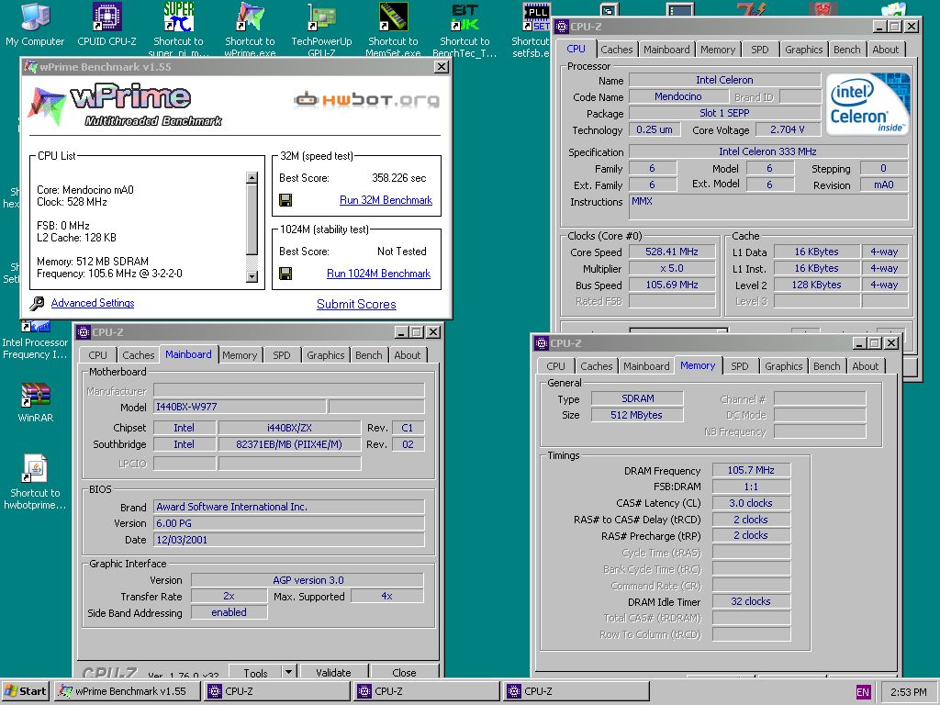Open Memory tab in top-right CPU-Z
940x705 pixels.
coord(718,50)
